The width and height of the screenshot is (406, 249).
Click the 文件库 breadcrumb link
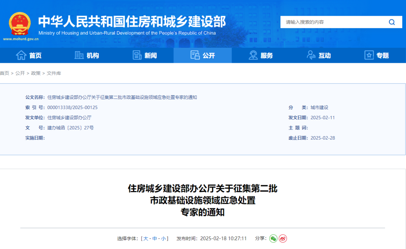pos(54,73)
